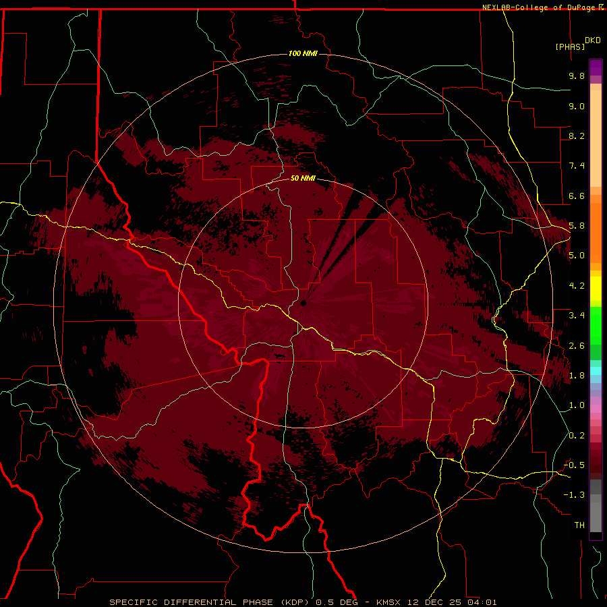Pick the orange color bar segment
This screenshot has width=607, height=607.
pos(596,232)
